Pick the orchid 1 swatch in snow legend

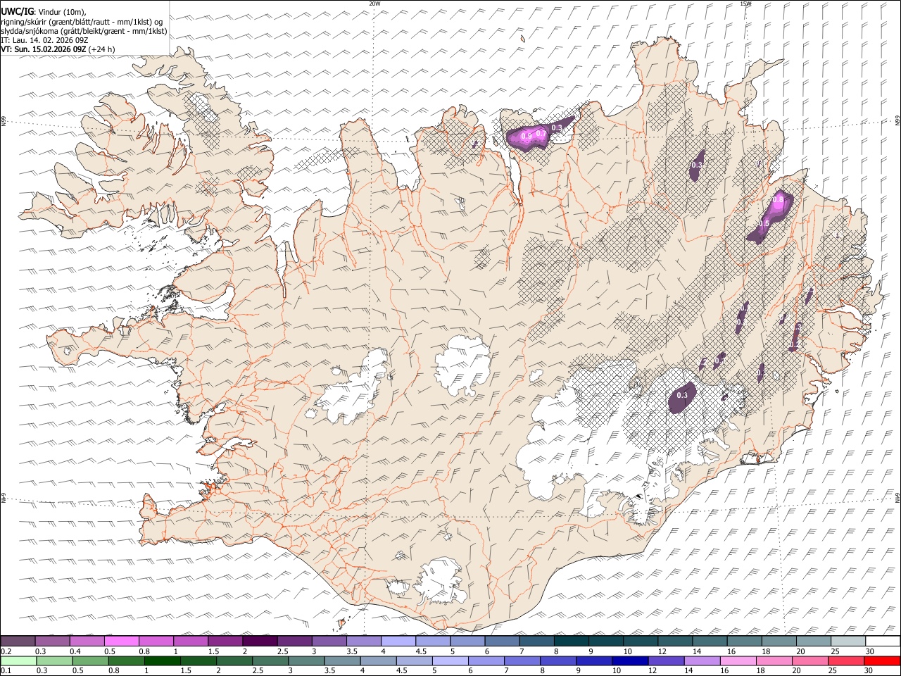(x=191, y=641)
